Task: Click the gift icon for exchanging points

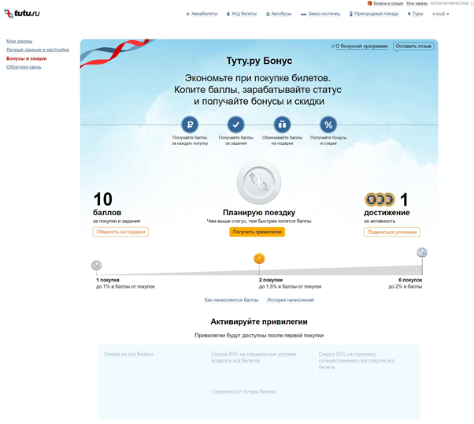Action: click(282, 125)
